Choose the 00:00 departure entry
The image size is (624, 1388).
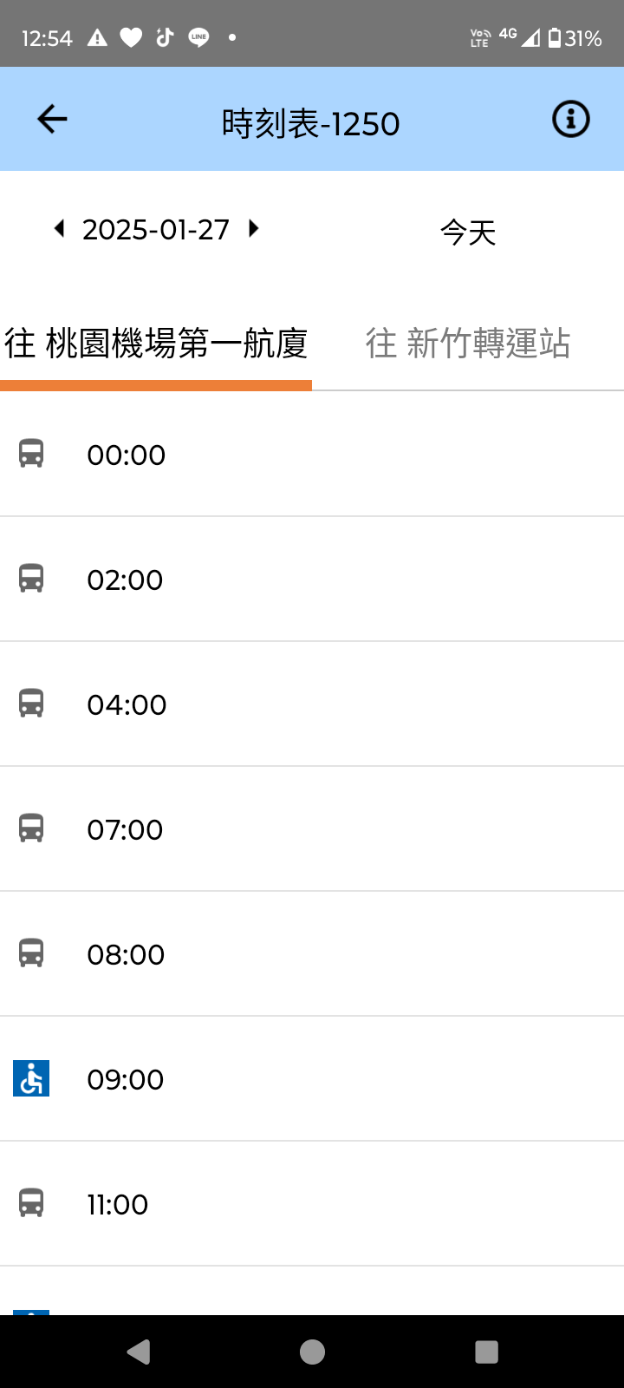tap(312, 454)
